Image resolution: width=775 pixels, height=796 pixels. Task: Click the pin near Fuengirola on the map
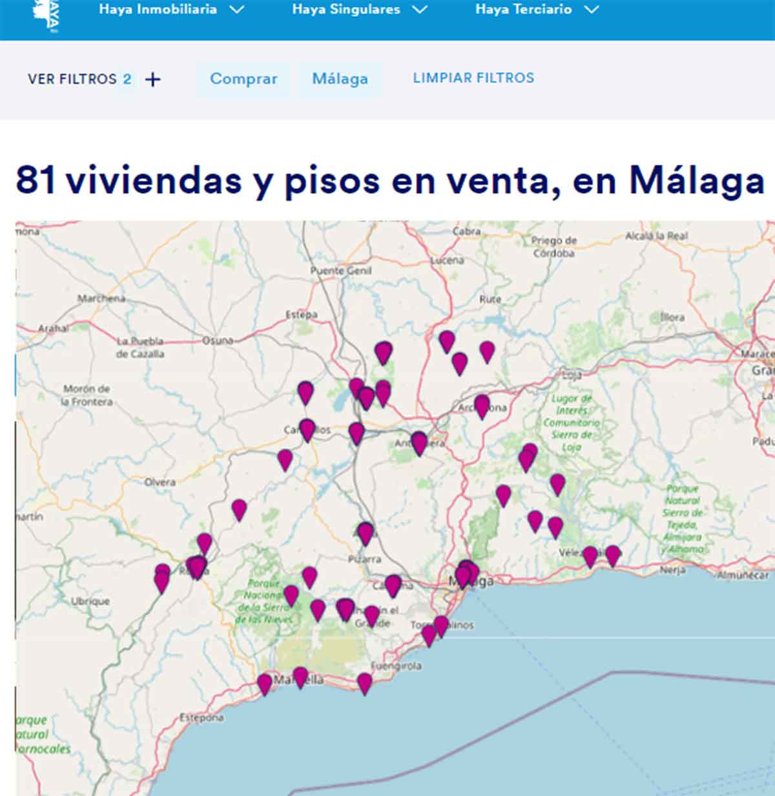click(363, 682)
